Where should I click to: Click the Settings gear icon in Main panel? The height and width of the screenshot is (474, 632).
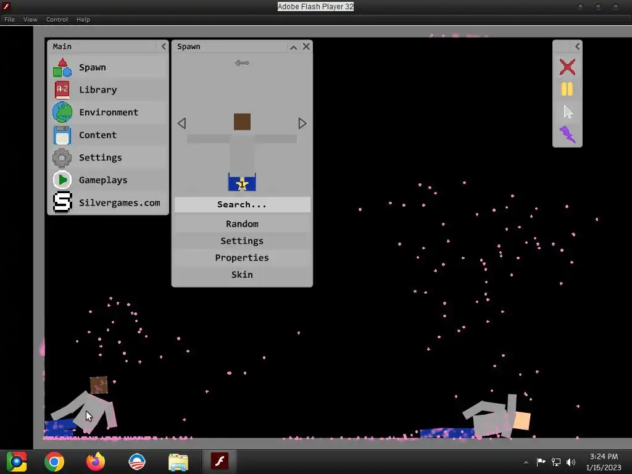coord(62,157)
